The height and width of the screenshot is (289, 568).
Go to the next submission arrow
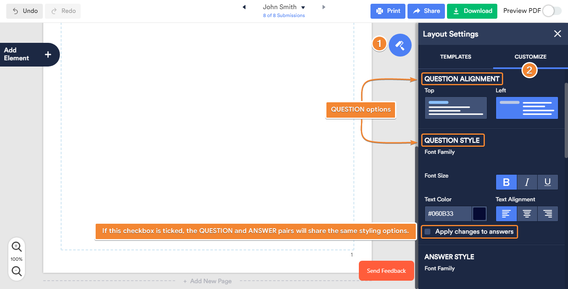pyautogui.click(x=324, y=7)
